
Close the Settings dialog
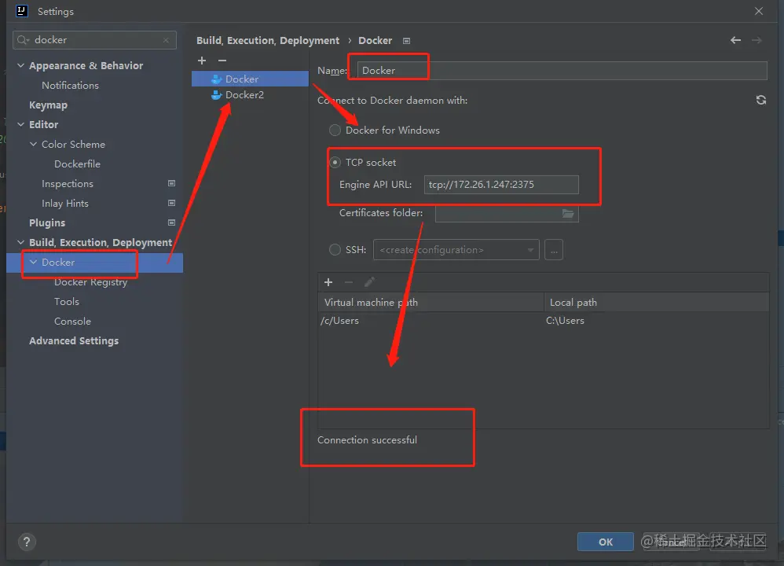pos(759,11)
